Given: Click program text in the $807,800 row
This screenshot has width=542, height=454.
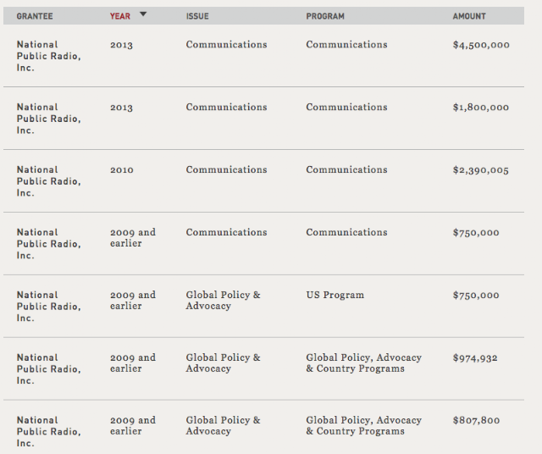Looking at the screenshot, I should [x=363, y=425].
